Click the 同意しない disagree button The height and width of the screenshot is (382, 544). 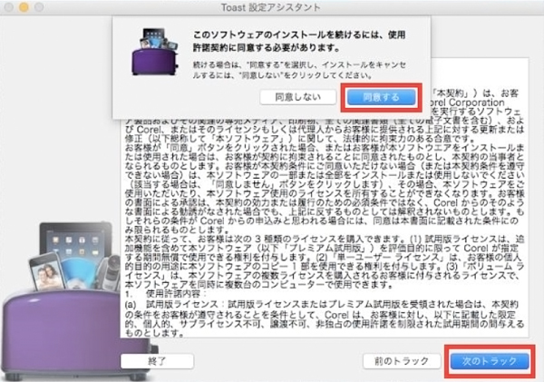(297, 97)
